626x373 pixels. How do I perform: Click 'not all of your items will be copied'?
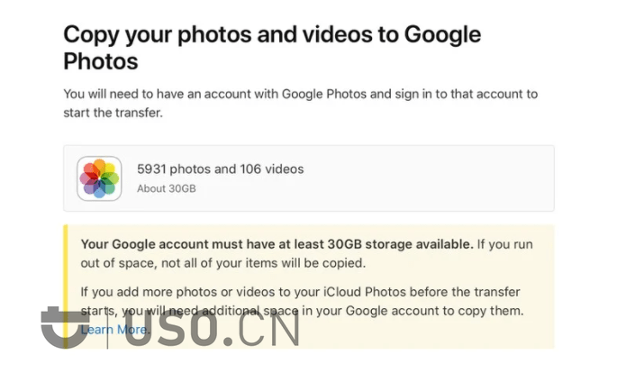263,263
